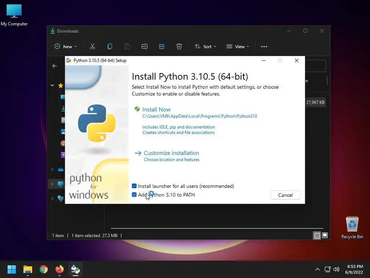Click the Cut scissors icon in Downloads toolbar
This screenshot has height=278, width=370.
click(x=92, y=47)
